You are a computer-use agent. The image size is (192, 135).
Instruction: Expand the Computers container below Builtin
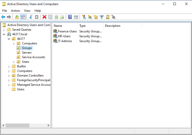pyautogui.click(x=9, y=71)
